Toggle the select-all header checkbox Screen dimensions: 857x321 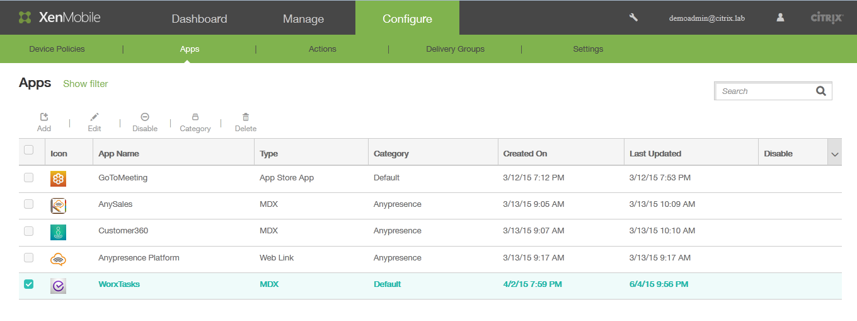(x=29, y=150)
